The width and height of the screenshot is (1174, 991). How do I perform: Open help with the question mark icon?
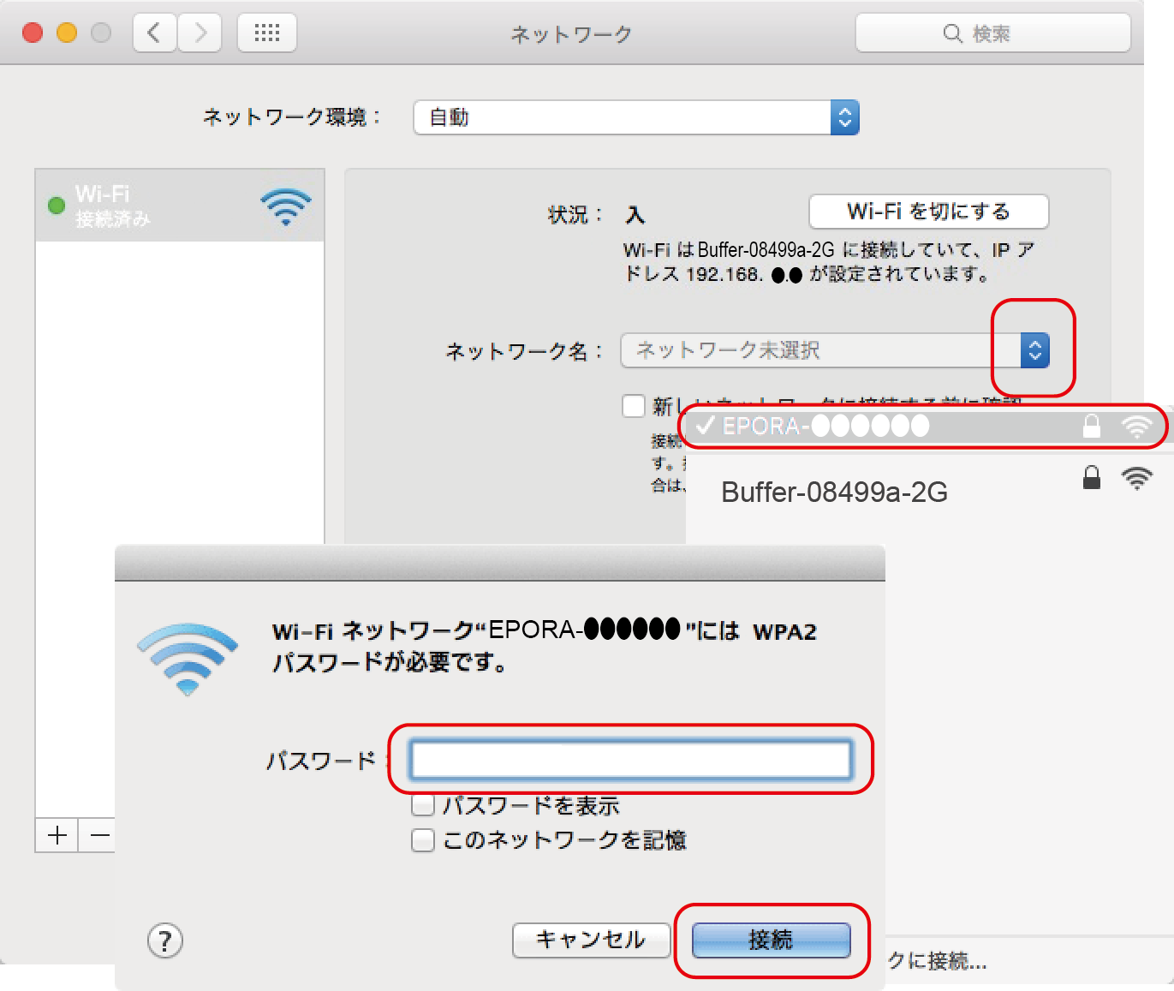pos(165,940)
